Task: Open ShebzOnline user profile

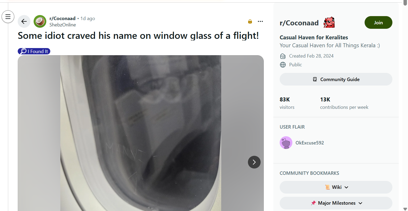Action: pos(63,25)
